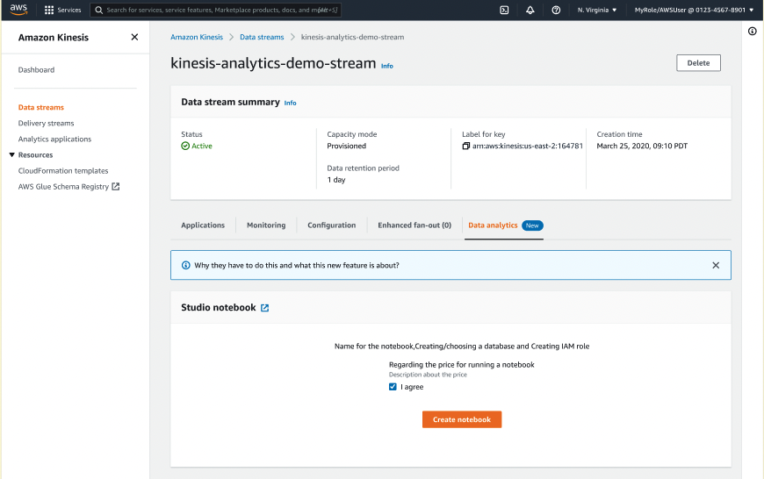Dismiss the info banner with X

716,265
